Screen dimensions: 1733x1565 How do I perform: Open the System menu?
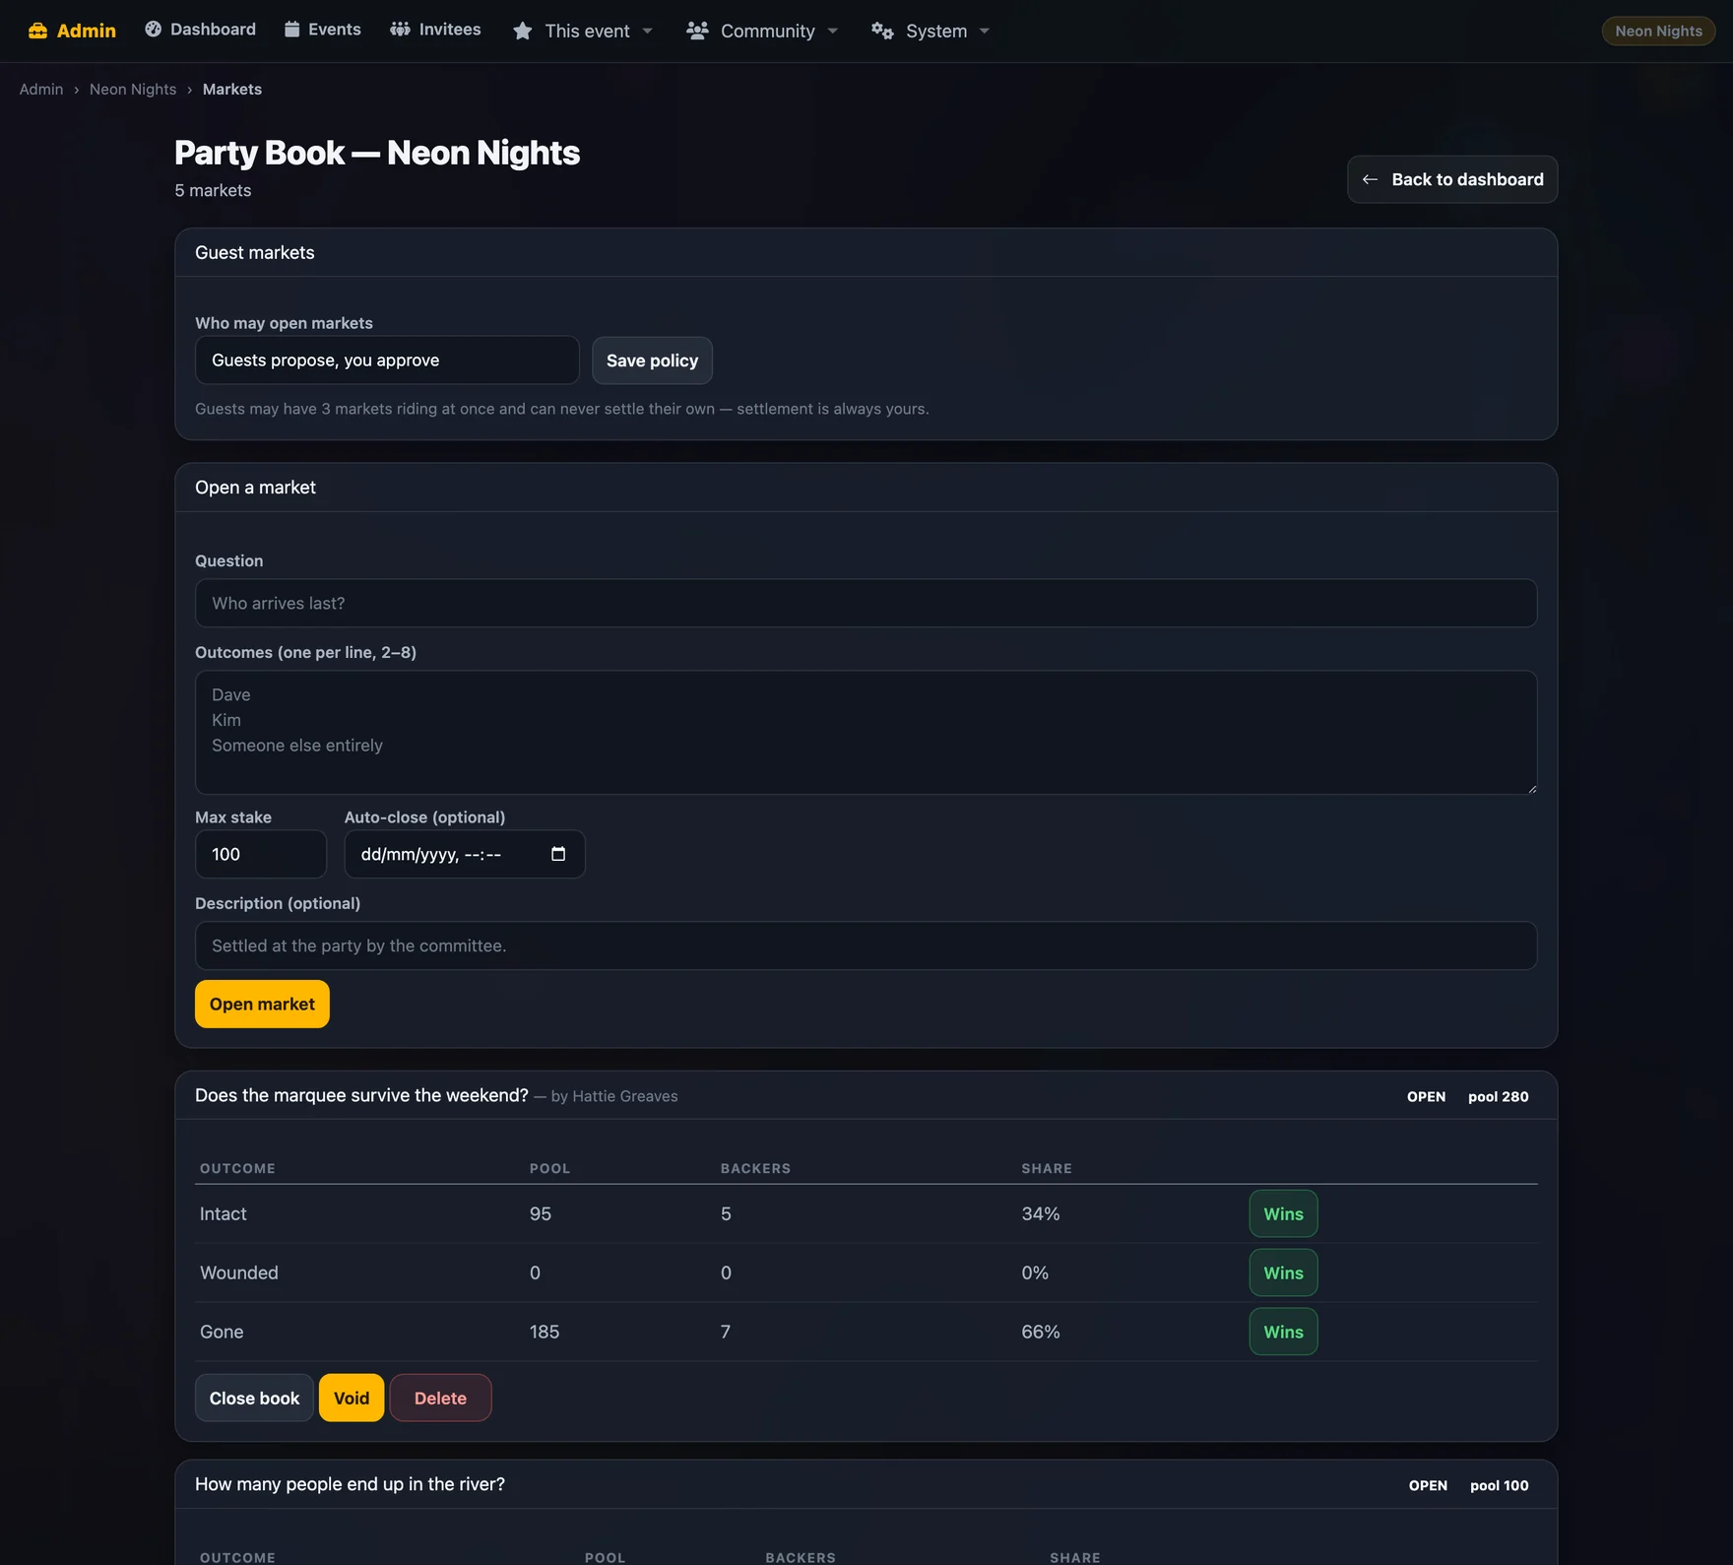(x=931, y=32)
